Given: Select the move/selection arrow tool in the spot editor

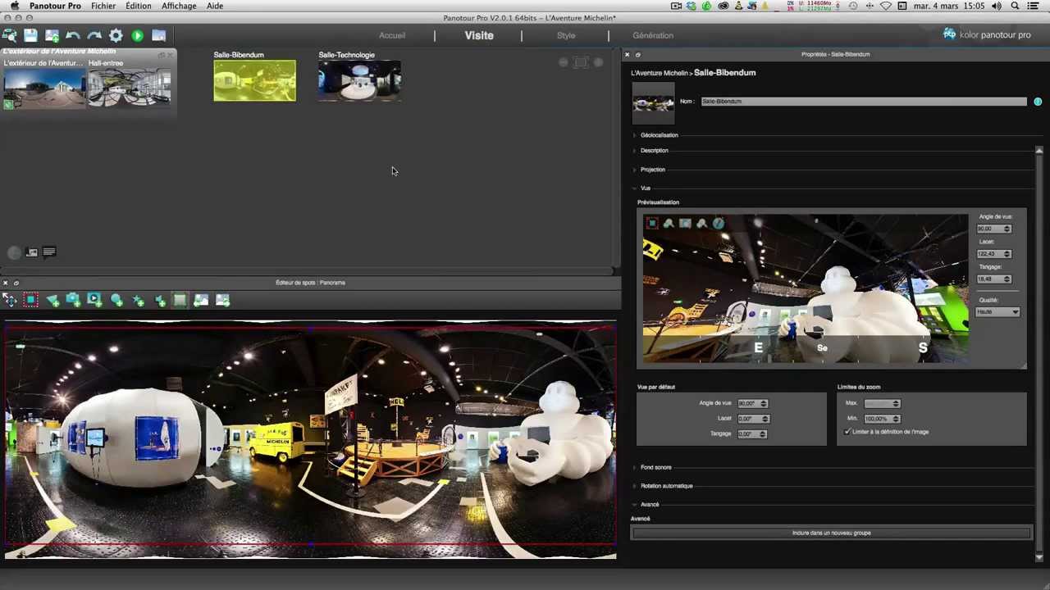Looking at the screenshot, I should (9, 301).
